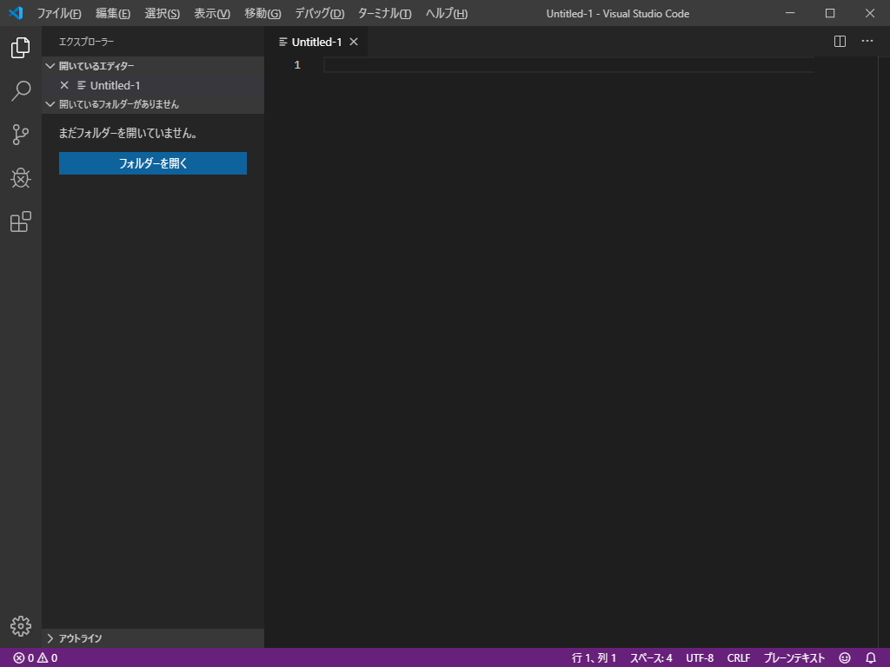This screenshot has height=667, width=890.
Task: Click 行 1、列 1 cursor position indicator
Action: (x=594, y=658)
